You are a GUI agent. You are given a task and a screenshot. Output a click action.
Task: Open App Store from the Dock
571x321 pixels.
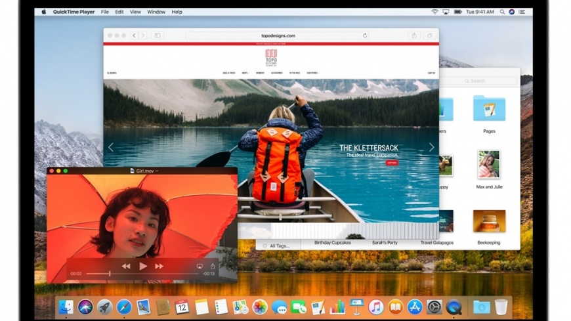(x=415, y=307)
